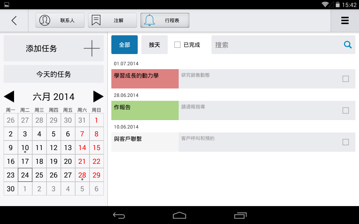The height and width of the screenshot is (224, 359).
Task: Select June 28 in the calendar
Action: (x=82, y=175)
